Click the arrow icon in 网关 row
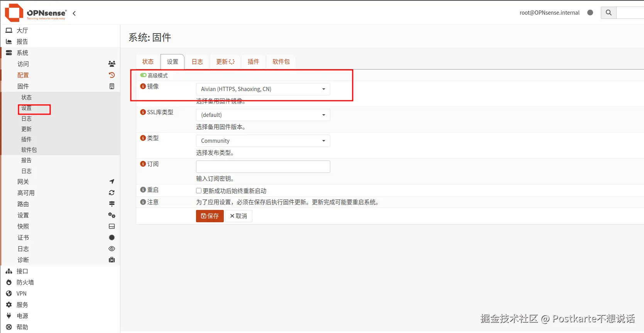 coord(112,181)
